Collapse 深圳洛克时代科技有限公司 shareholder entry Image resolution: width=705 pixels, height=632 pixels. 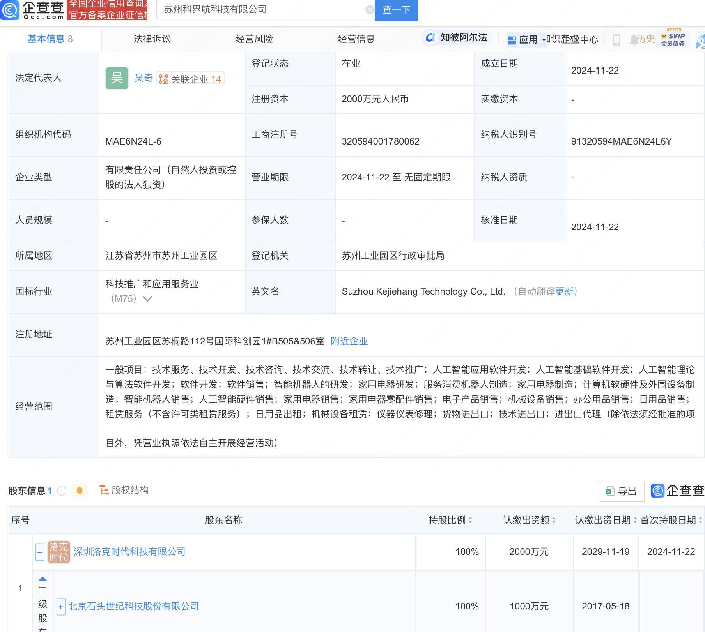click(39, 552)
